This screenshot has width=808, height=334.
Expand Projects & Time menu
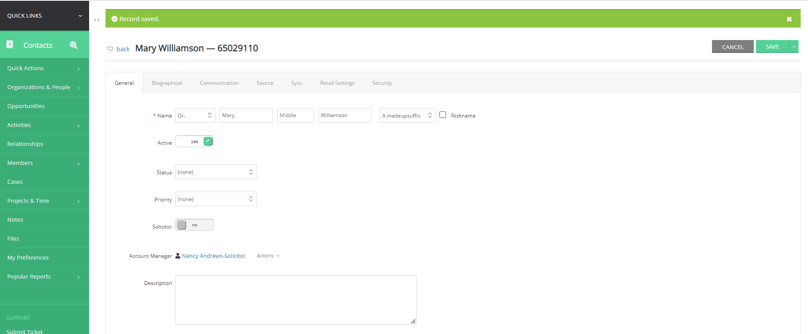pyautogui.click(x=44, y=201)
